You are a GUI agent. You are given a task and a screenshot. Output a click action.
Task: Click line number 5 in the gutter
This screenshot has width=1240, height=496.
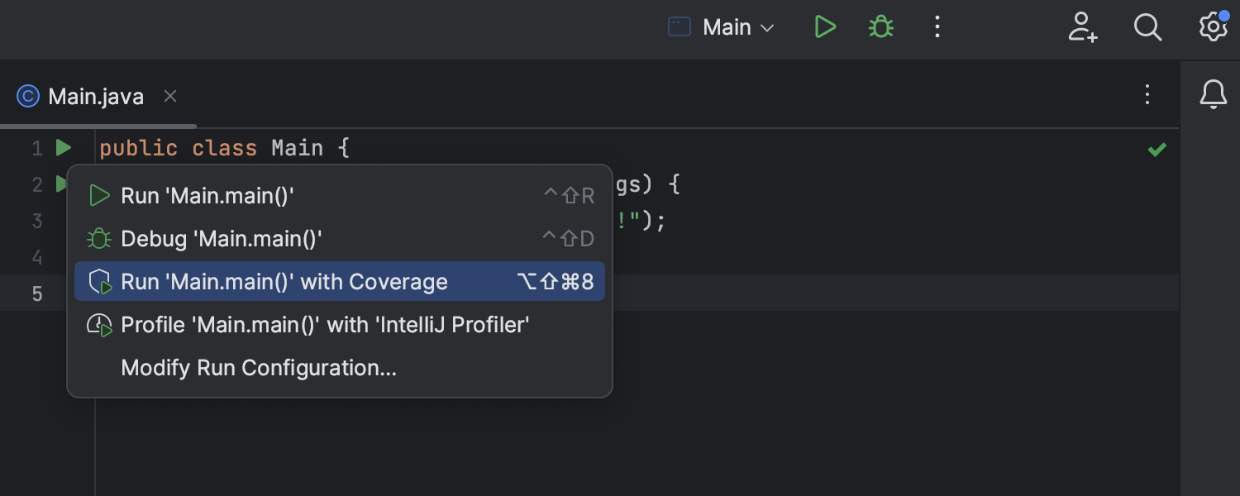pos(37,293)
